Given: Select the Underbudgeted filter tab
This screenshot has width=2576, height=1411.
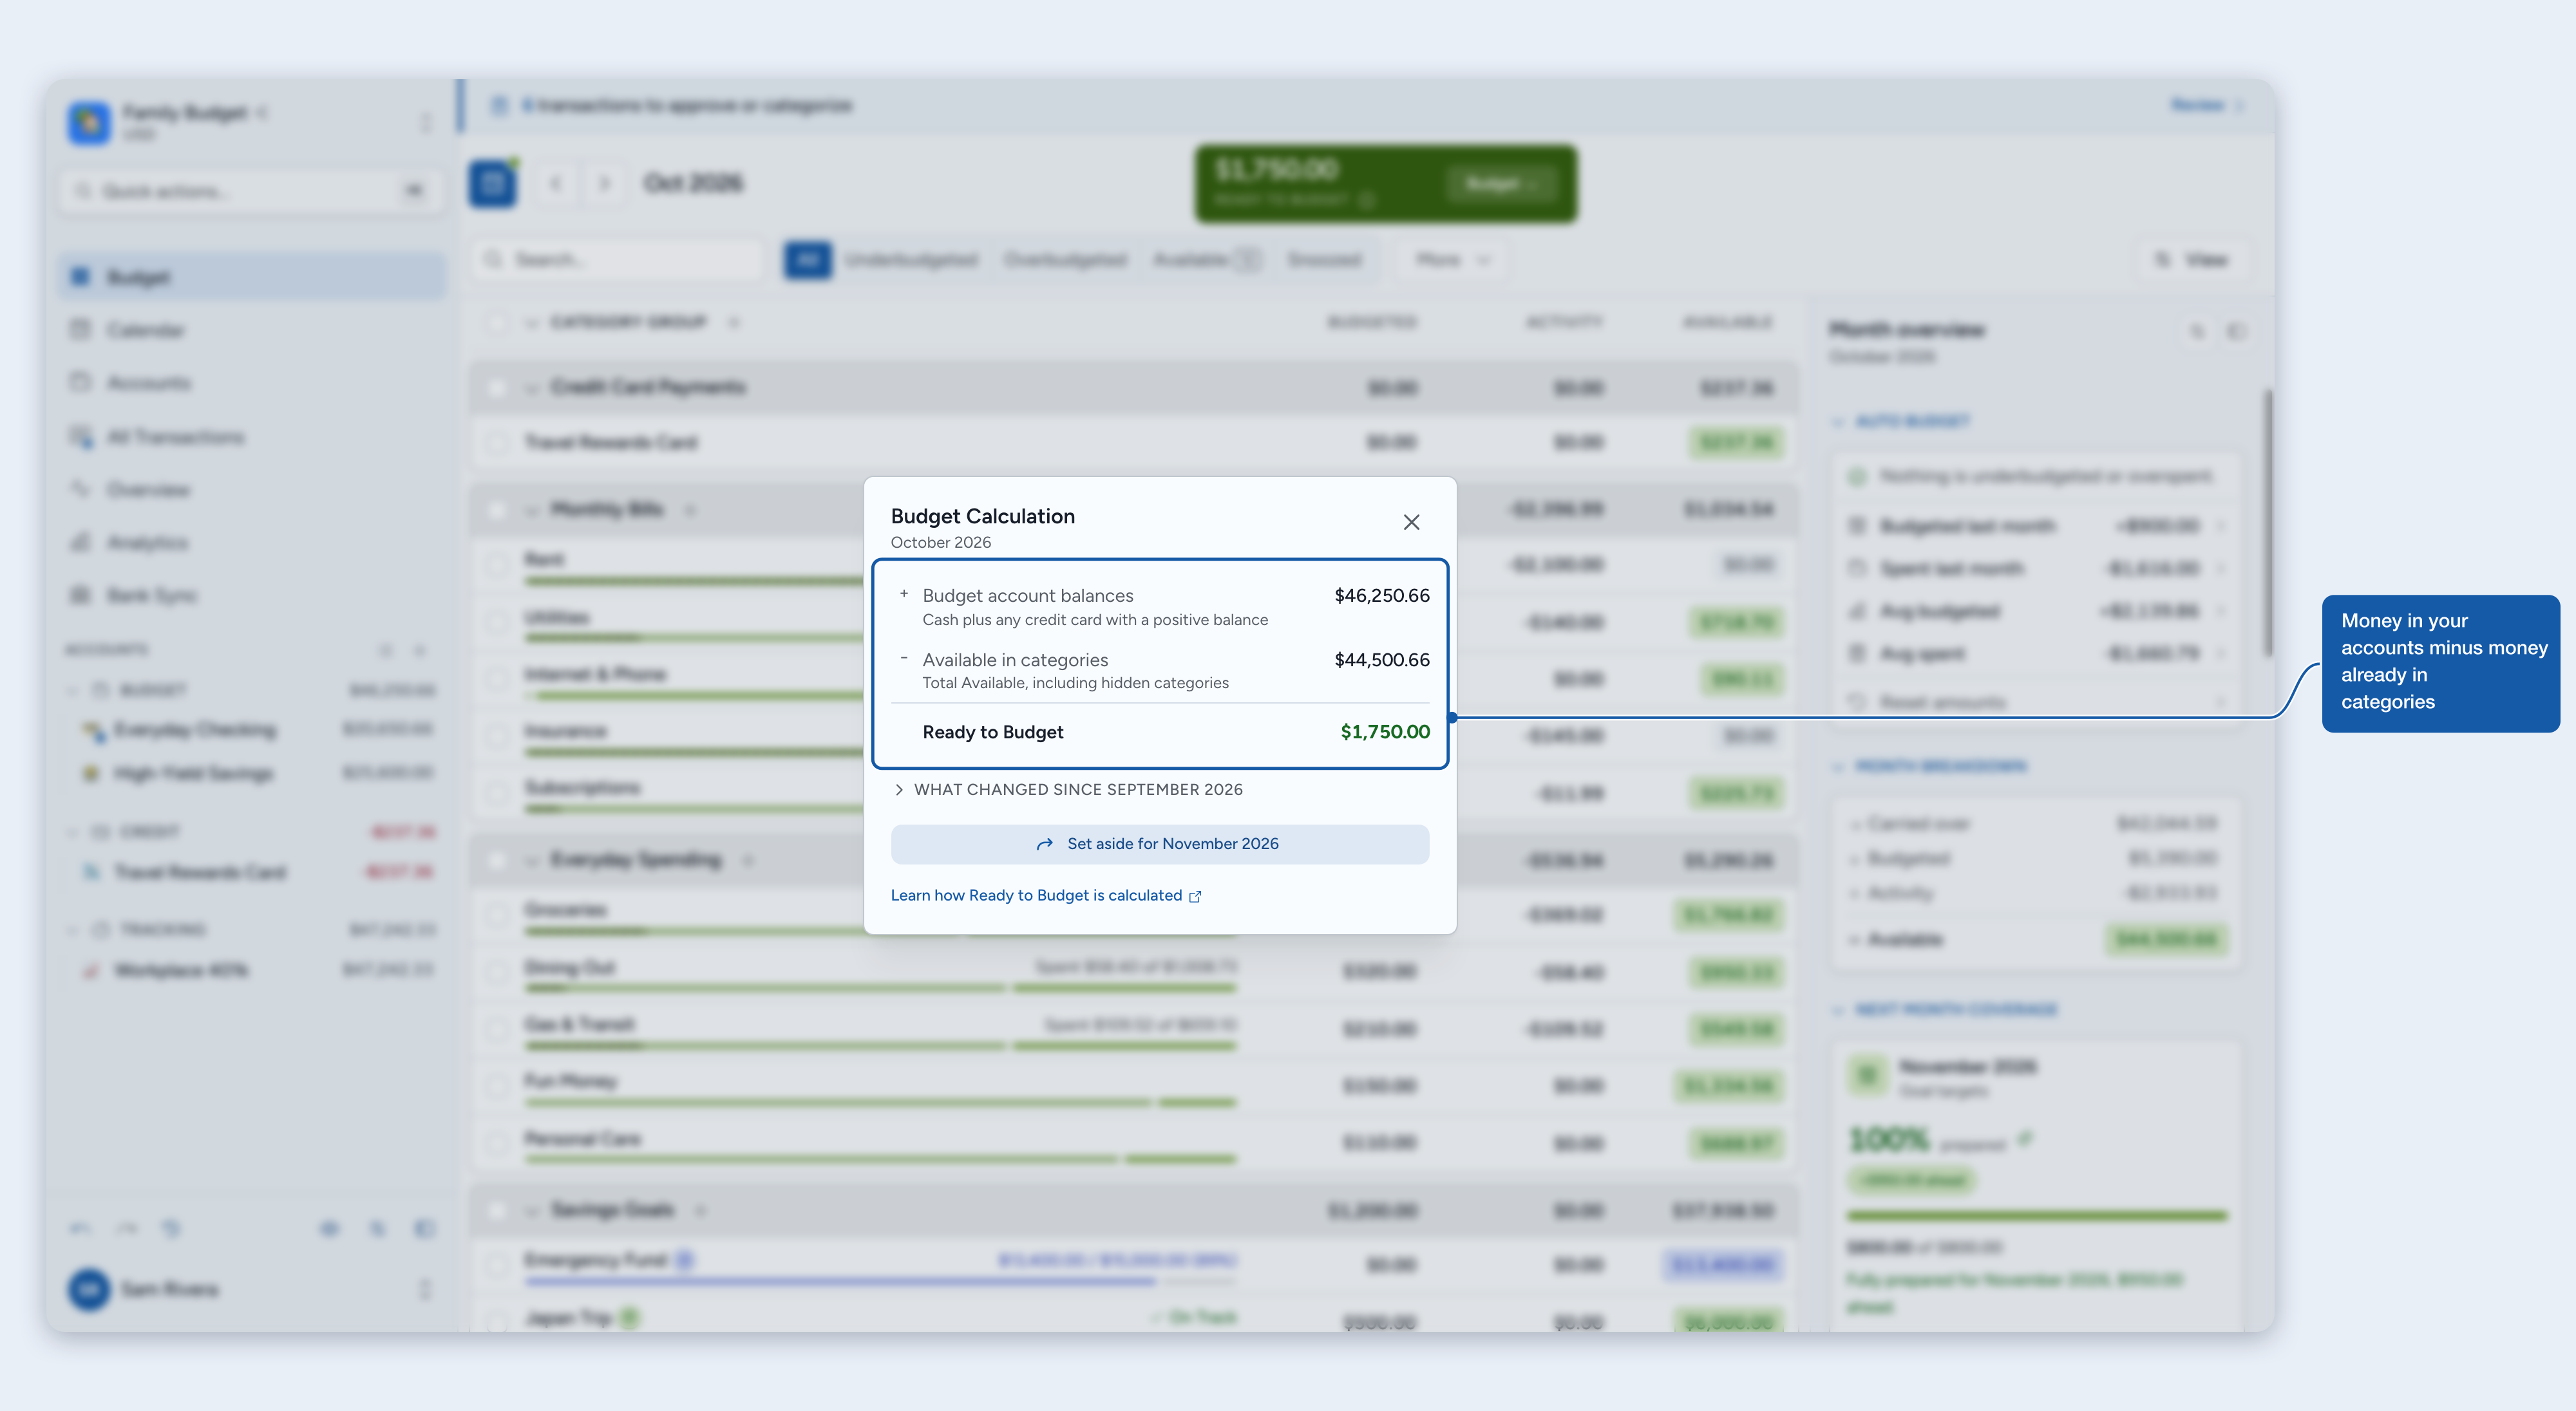Looking at the screenshot, I should tap(910, 260).
